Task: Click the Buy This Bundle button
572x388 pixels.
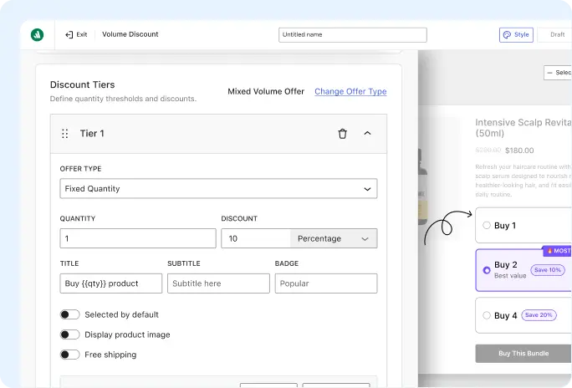Action: (x=523, y=354)
